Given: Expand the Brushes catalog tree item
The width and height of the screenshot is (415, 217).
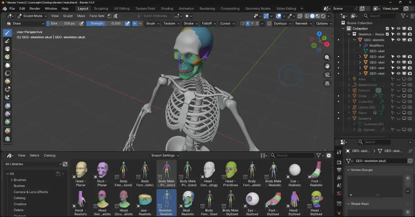Looking at the screenshot, I should (x=12, y=180).
